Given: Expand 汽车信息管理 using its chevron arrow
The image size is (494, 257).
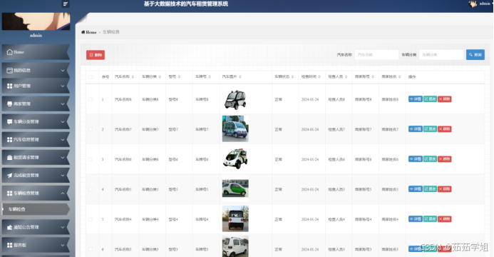Looking at the screenshot, I should click(x=63, y=139).
